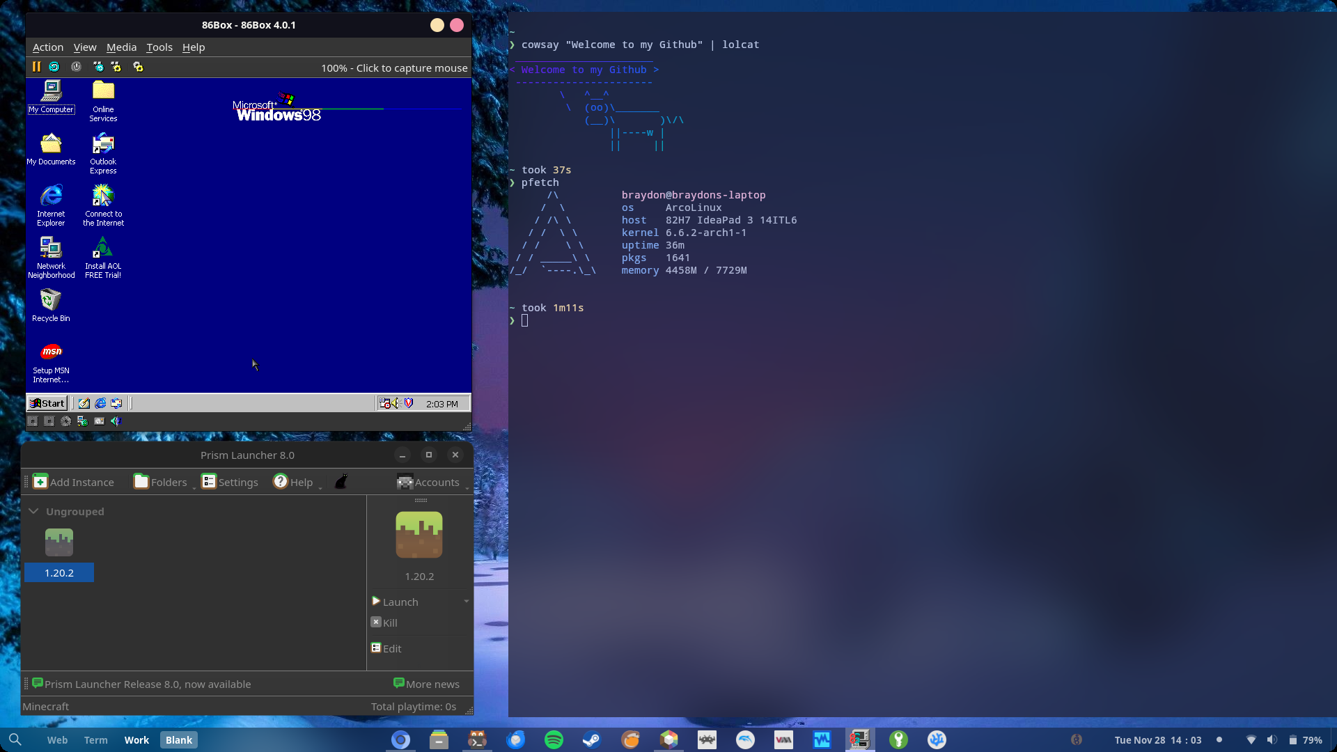Open the Action menu in 86Box

click(48, 47)
